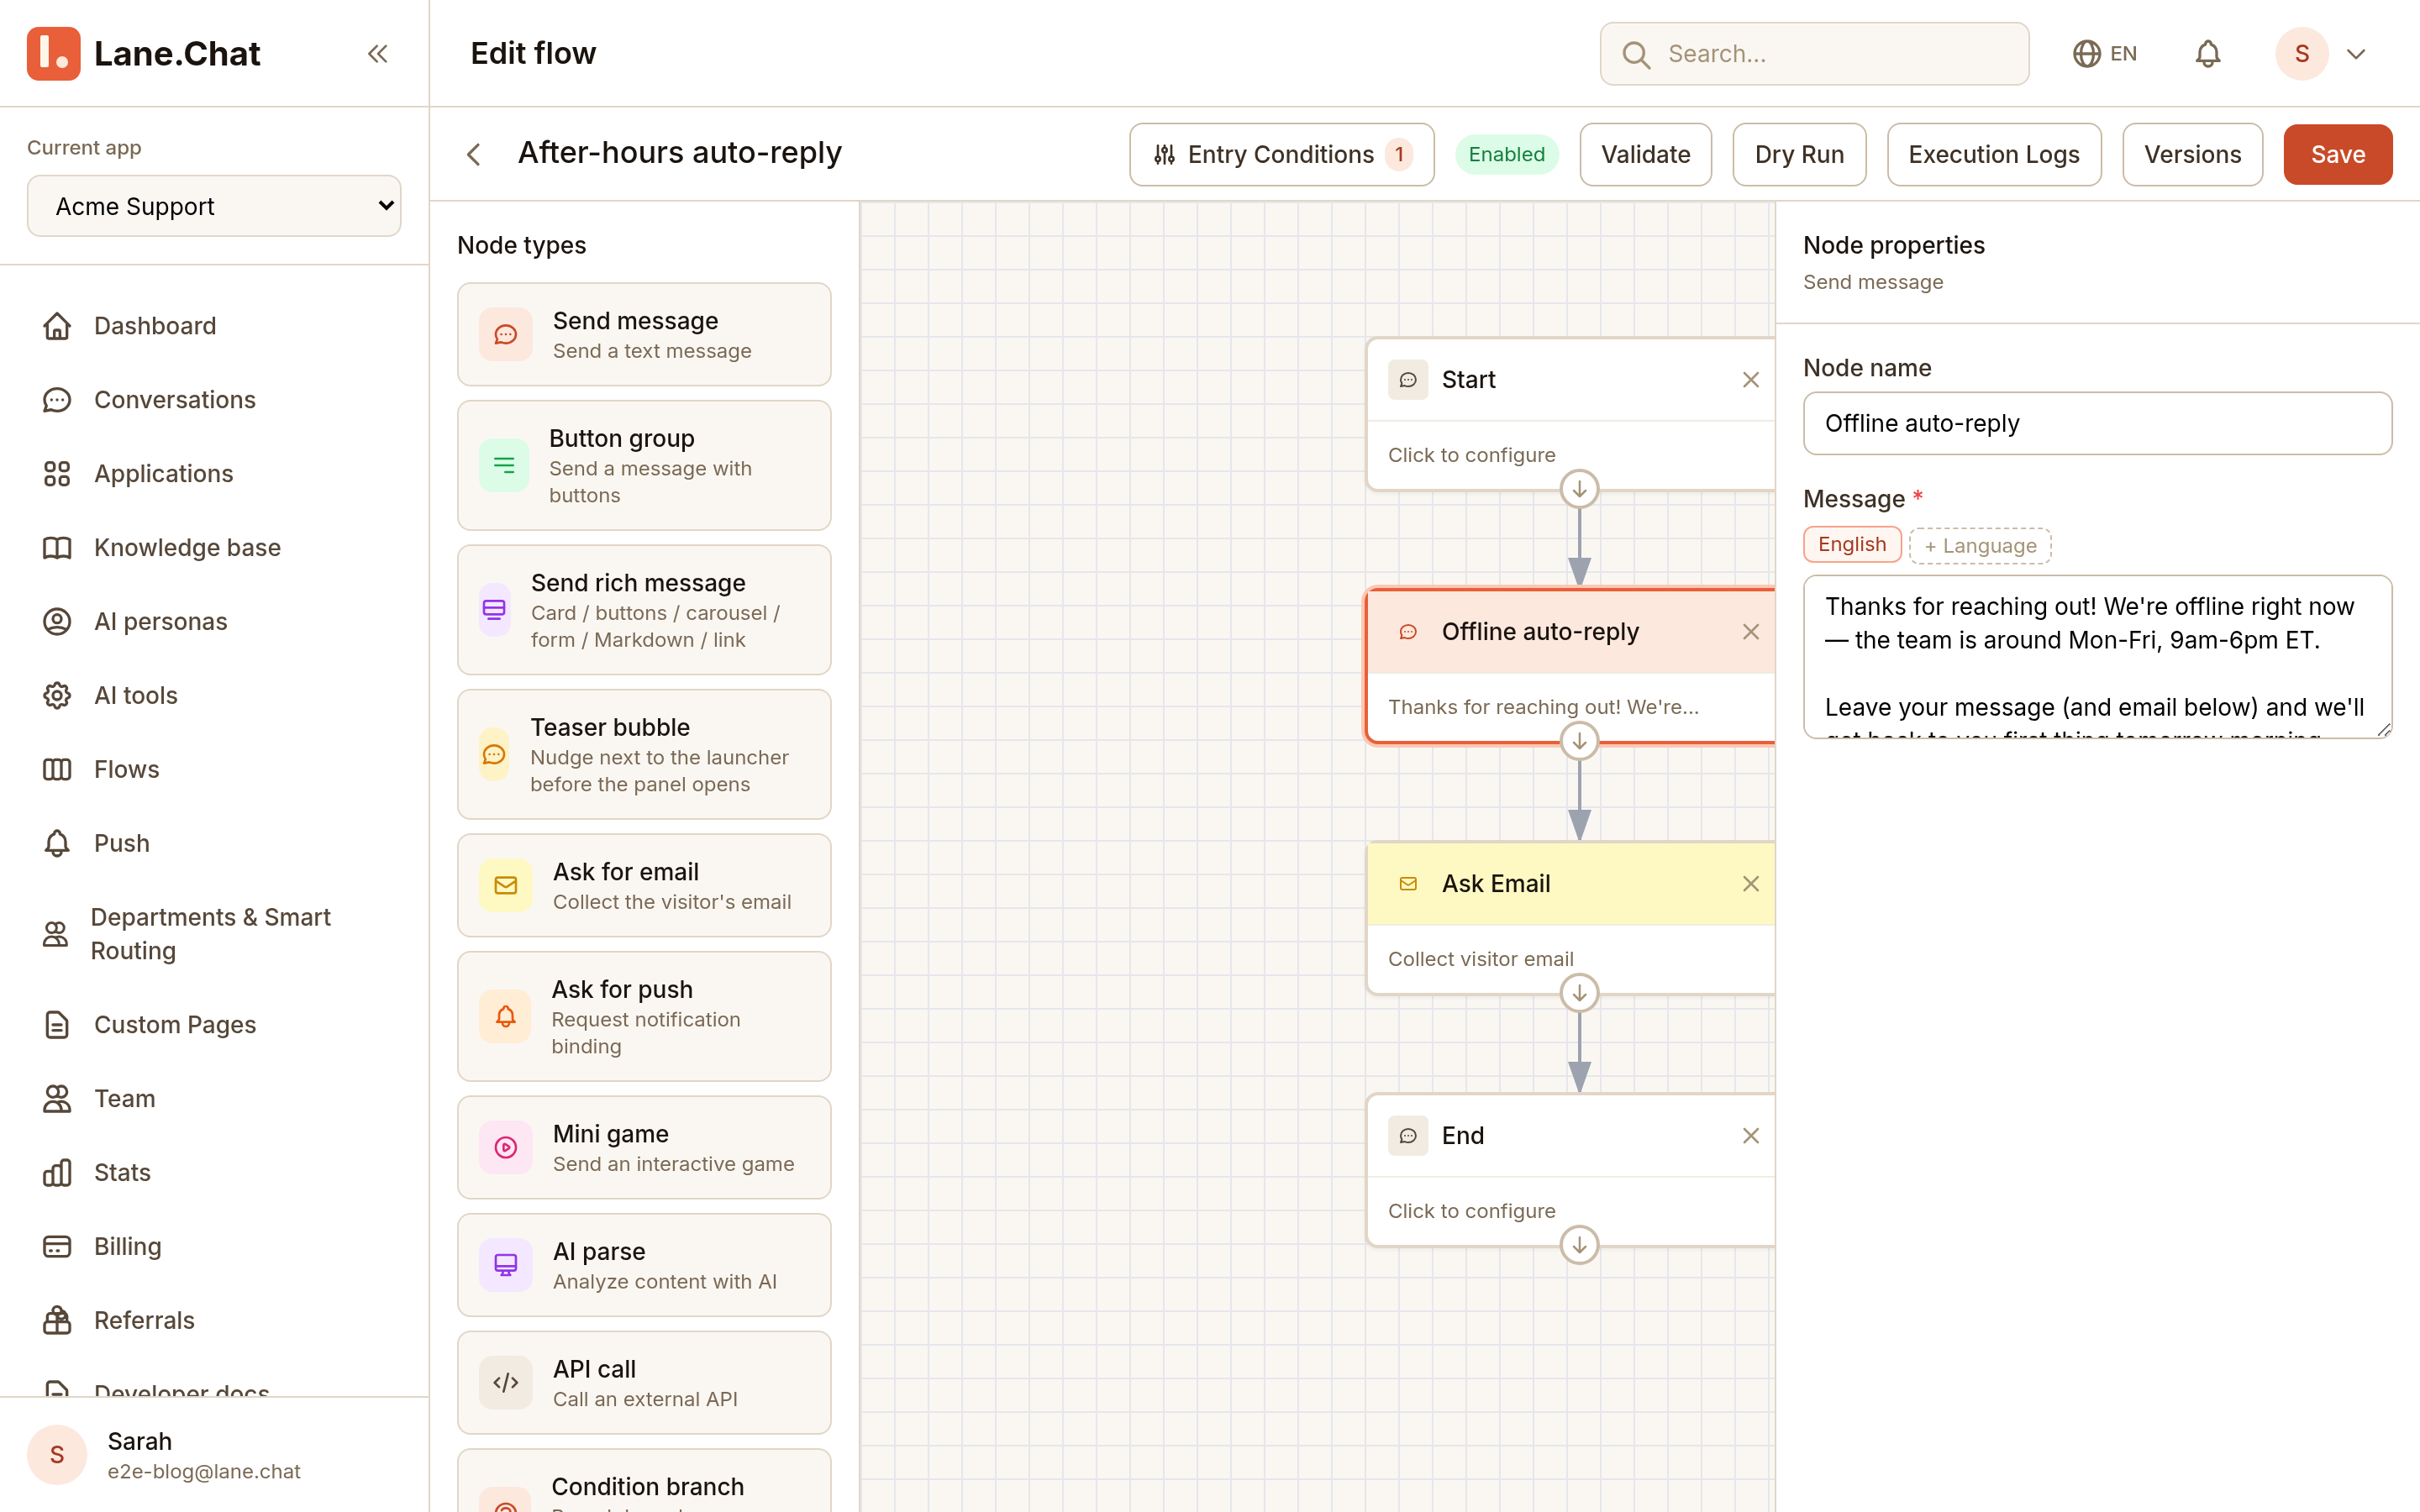The height and width of the screenshot is (1512, 2420).
Task: Open notifications bell in the top bar
Action: point(2208,54)
